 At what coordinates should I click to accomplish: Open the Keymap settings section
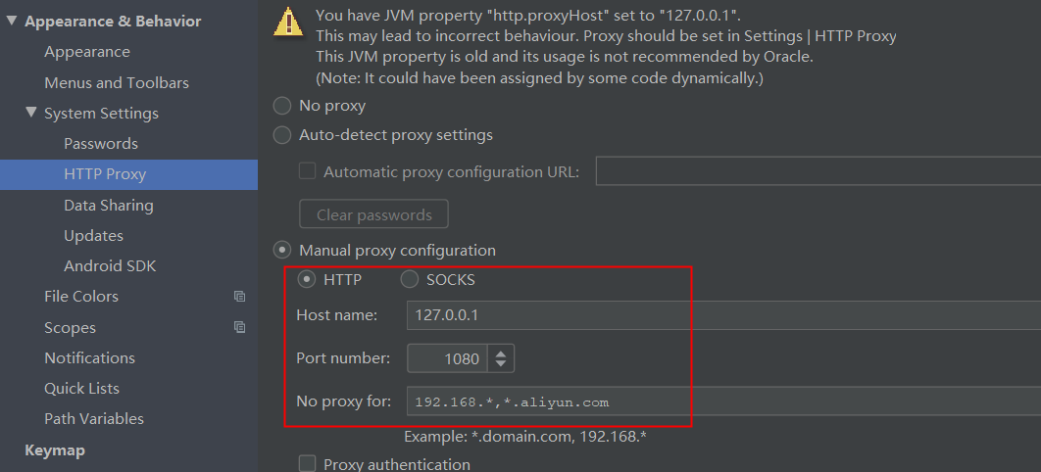click(55, 450)
